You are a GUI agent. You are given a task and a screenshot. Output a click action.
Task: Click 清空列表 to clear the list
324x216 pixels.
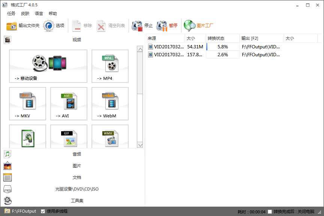click(111, 25)
